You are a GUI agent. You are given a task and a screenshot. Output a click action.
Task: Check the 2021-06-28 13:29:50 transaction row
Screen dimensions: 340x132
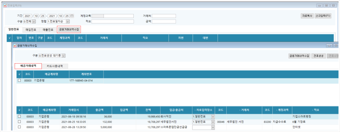pyautogui.click(x=19, y=127)
